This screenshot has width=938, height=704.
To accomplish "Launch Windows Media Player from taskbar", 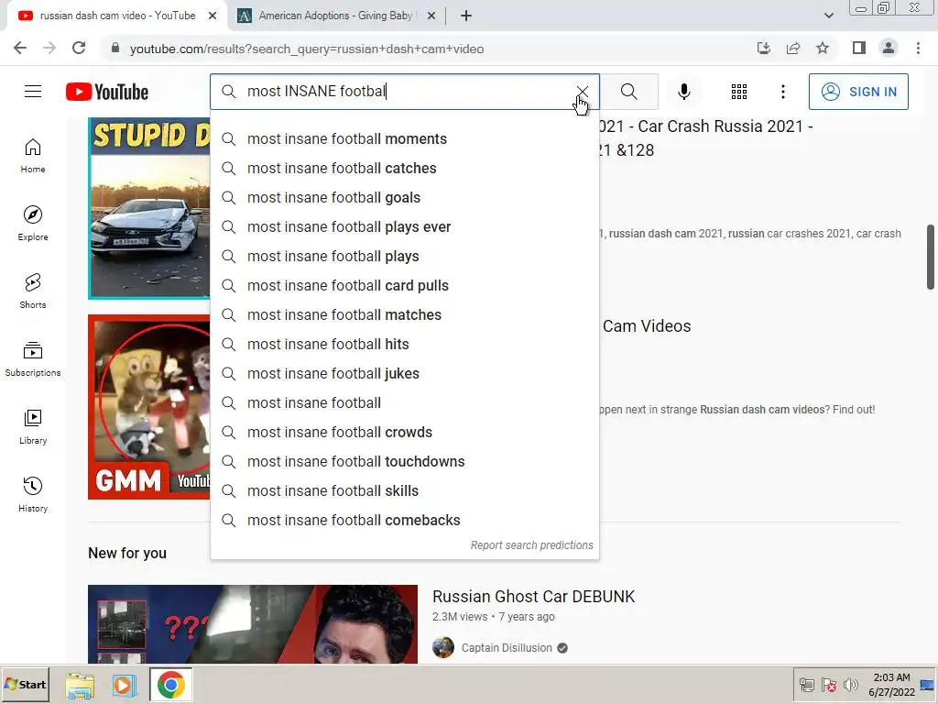I will click(x=124, y=685).
